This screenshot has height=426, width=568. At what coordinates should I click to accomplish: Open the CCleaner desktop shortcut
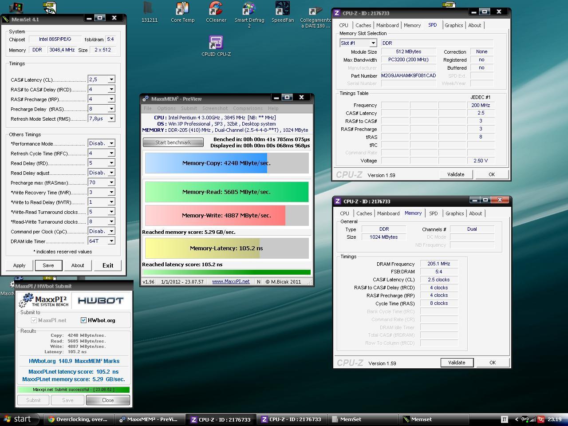216,12
